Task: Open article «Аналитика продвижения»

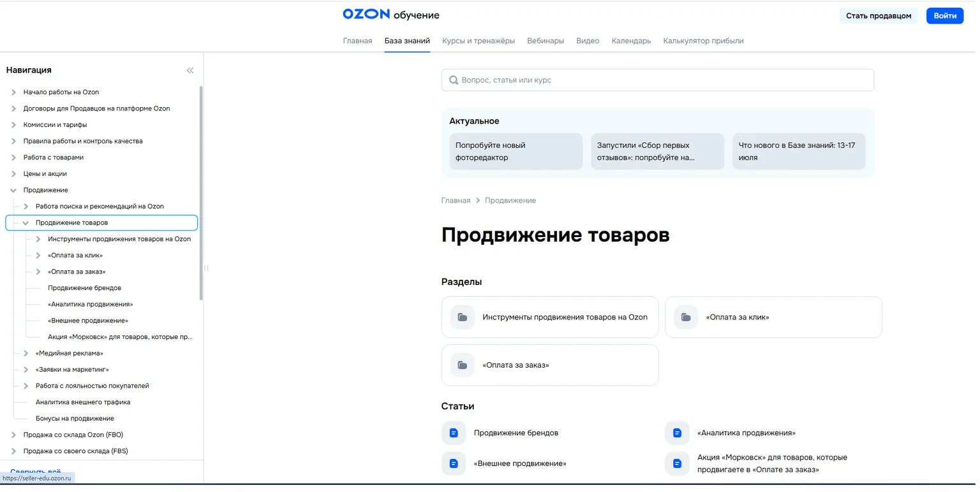Action: click(746, 433)
